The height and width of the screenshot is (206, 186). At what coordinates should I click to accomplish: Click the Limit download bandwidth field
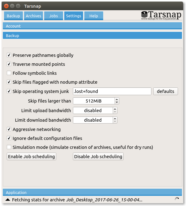tap(93, 120)
